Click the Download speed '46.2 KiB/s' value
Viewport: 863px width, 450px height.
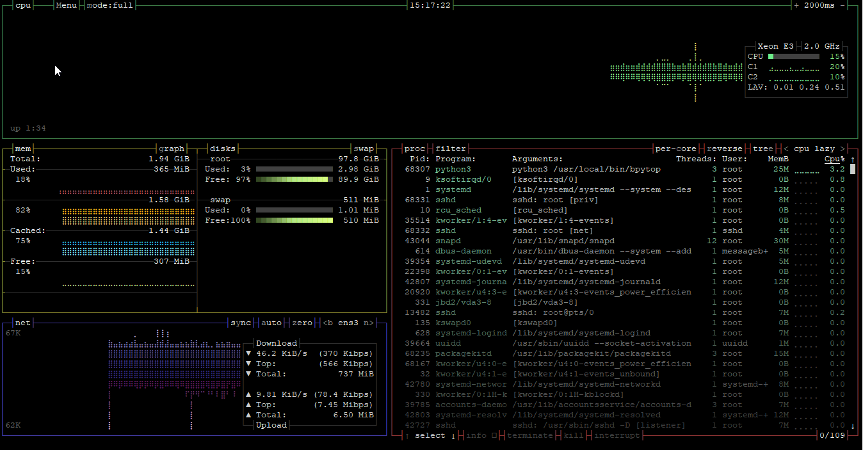pyautogui.click(x=282, y=353)
